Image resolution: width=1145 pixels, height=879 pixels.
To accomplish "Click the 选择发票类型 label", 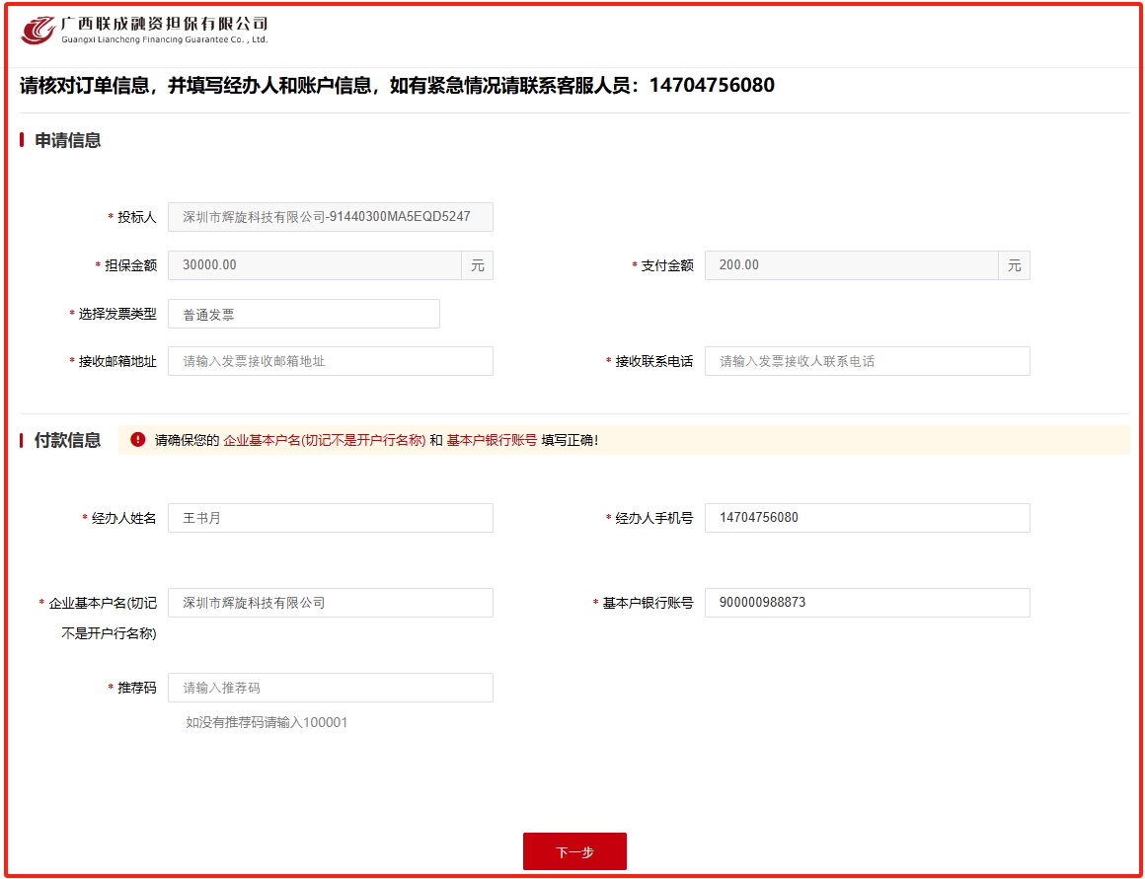I will [117, 314].
